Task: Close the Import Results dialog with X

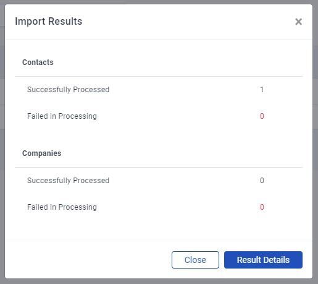Action: (298, 22)
